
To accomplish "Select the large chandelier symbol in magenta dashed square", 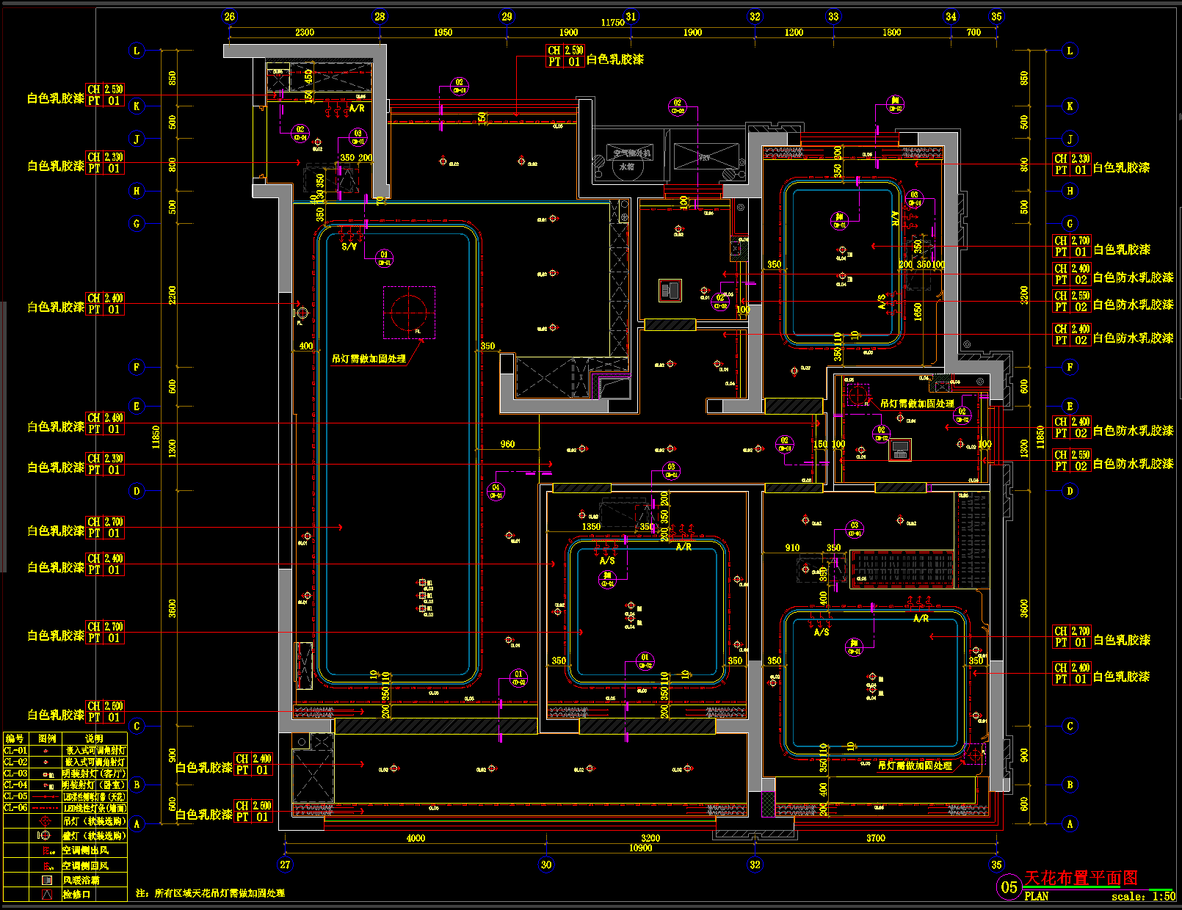I will [x=410, y=313].
